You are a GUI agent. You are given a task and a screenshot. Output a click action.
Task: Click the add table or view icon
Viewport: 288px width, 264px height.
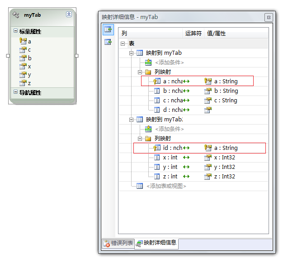coord(140,186)
